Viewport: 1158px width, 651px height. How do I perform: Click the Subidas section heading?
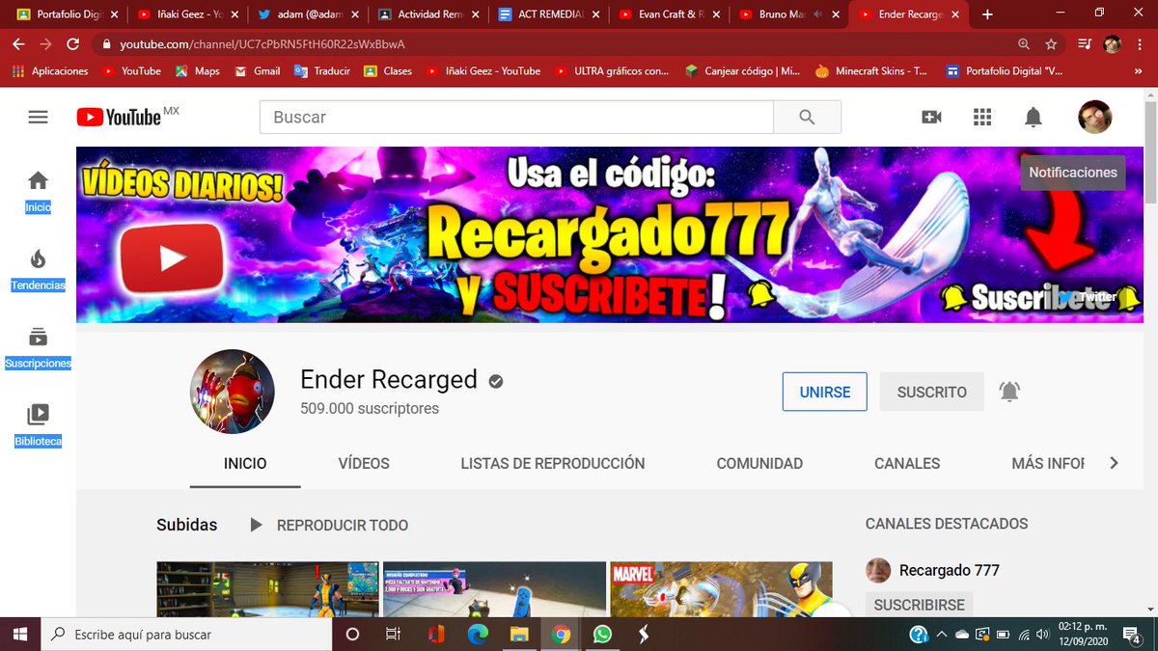click(x=186, y=525)
